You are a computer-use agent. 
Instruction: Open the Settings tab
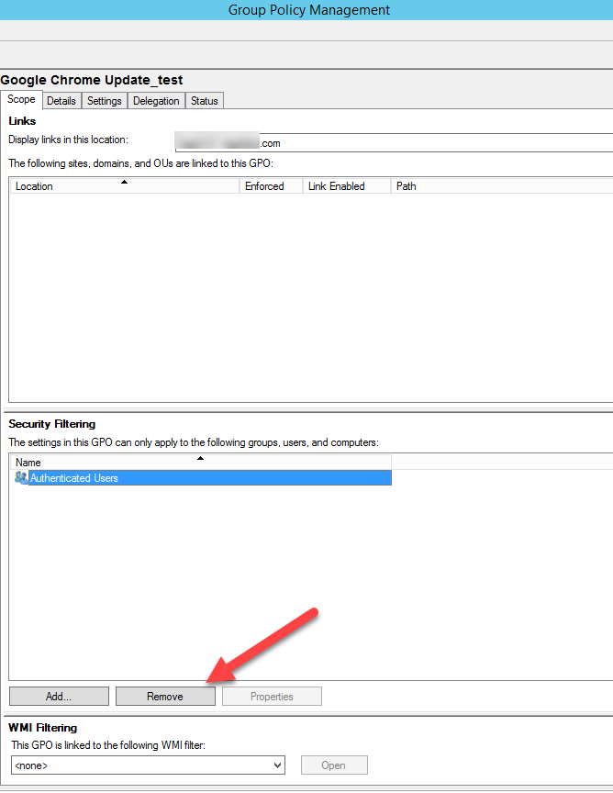(105, 101)
